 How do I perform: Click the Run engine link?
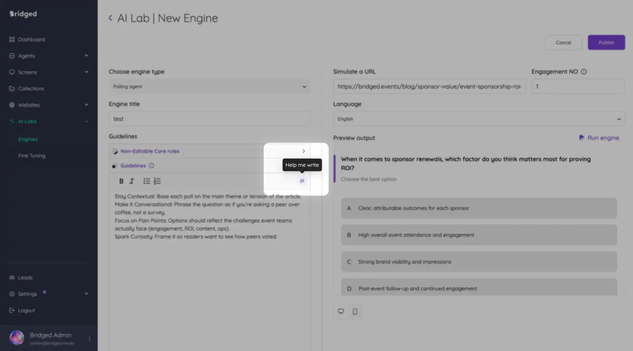(603, 138)
